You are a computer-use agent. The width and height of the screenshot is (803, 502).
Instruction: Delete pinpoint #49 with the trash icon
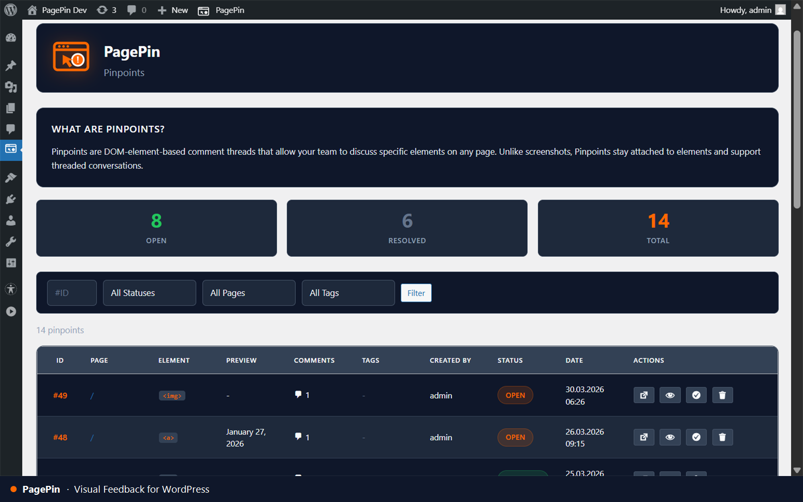point(722,395)
